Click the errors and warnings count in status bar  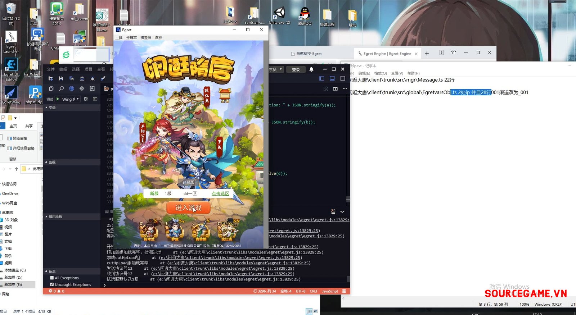tap(57, 291)
